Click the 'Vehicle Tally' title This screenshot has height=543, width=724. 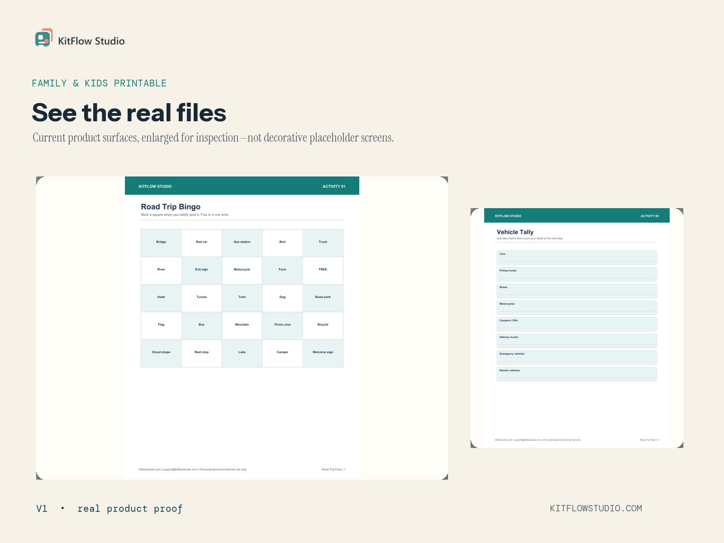coord(515,232)
